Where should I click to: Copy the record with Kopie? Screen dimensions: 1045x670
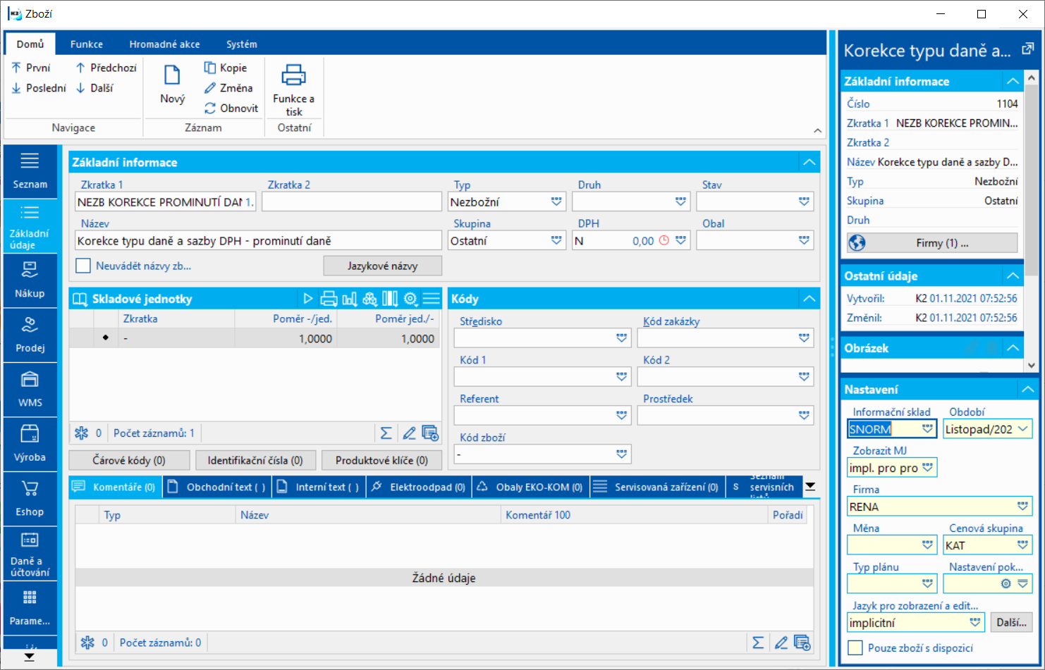point(226,68)
